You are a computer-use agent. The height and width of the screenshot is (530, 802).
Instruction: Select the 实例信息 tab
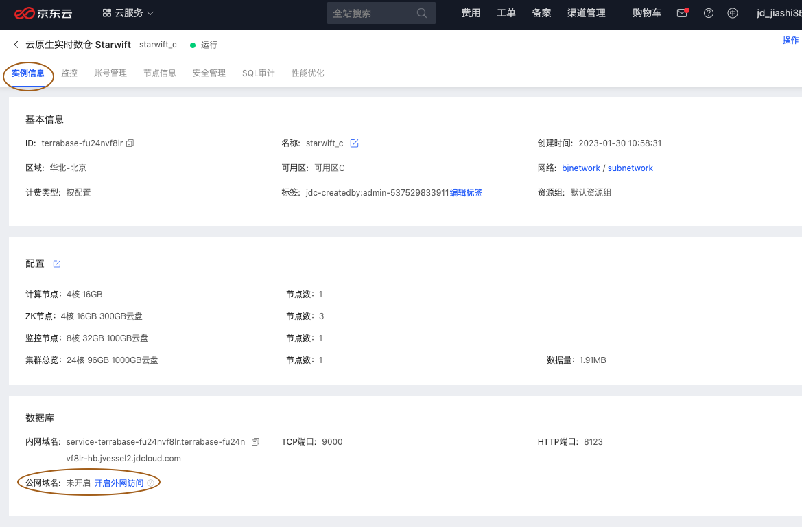tap(28, 73)
